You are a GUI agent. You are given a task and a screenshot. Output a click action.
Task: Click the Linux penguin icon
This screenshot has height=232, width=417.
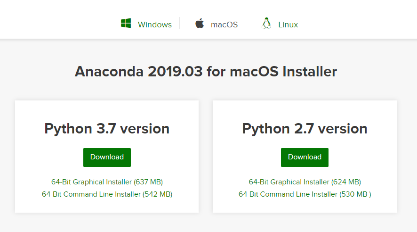click(266, 23)
